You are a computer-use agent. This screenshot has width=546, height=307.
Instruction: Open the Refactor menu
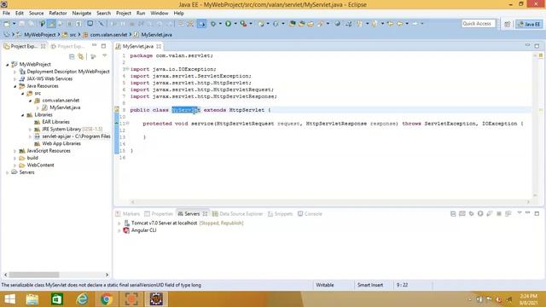pos(58,14)
